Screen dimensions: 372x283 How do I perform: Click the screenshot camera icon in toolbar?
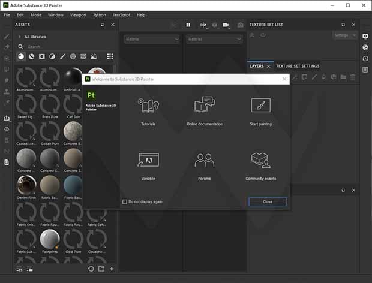click(241, 25)
